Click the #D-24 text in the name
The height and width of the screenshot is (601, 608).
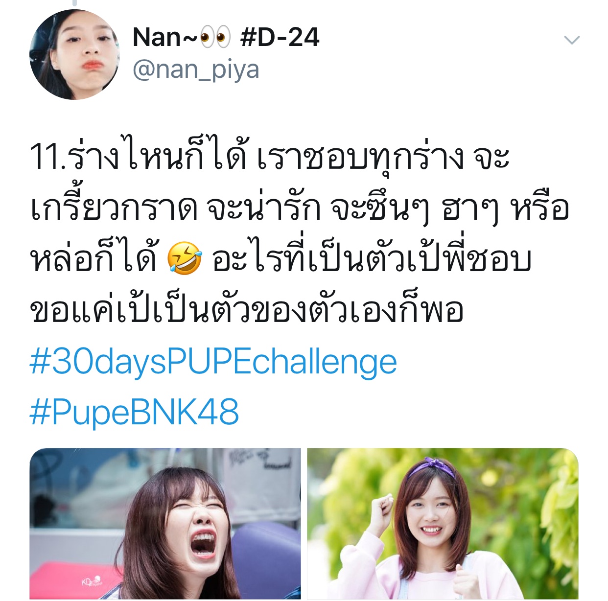[x=280, y=37]
